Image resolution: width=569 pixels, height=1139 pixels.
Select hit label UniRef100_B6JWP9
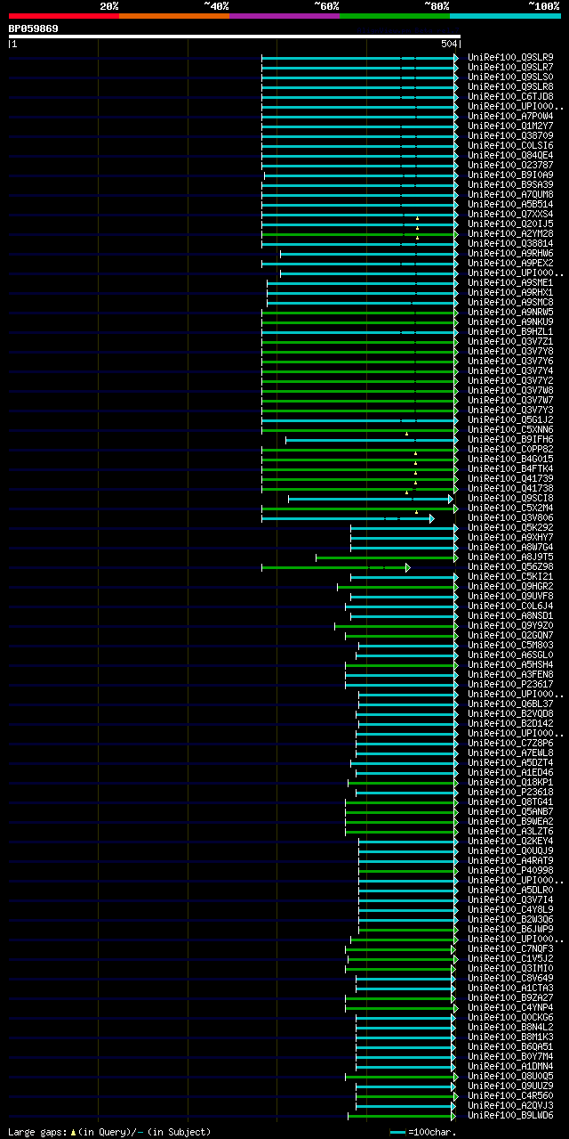coord(510,929)
